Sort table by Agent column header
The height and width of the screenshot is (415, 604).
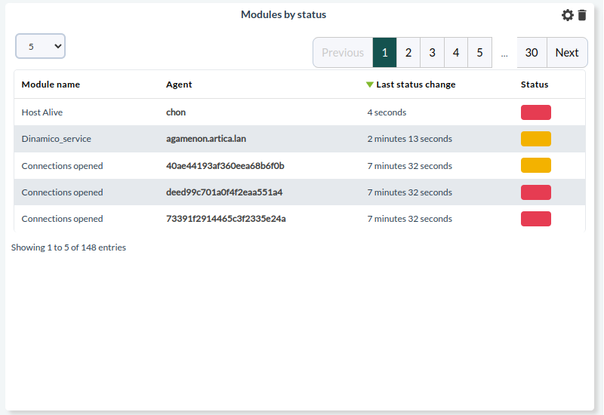pos(179,85)
